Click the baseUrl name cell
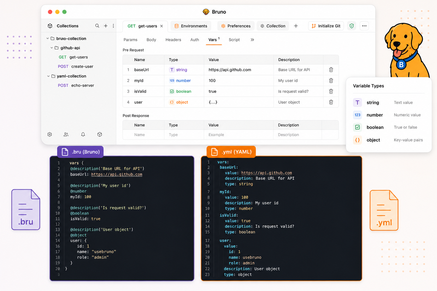The image size is (437, 291). [x=141, y=70]
